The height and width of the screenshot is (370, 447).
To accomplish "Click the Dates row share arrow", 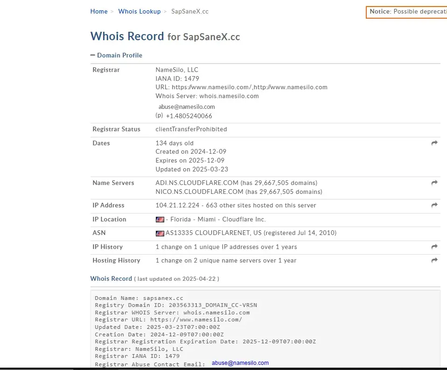I will 434,143.
